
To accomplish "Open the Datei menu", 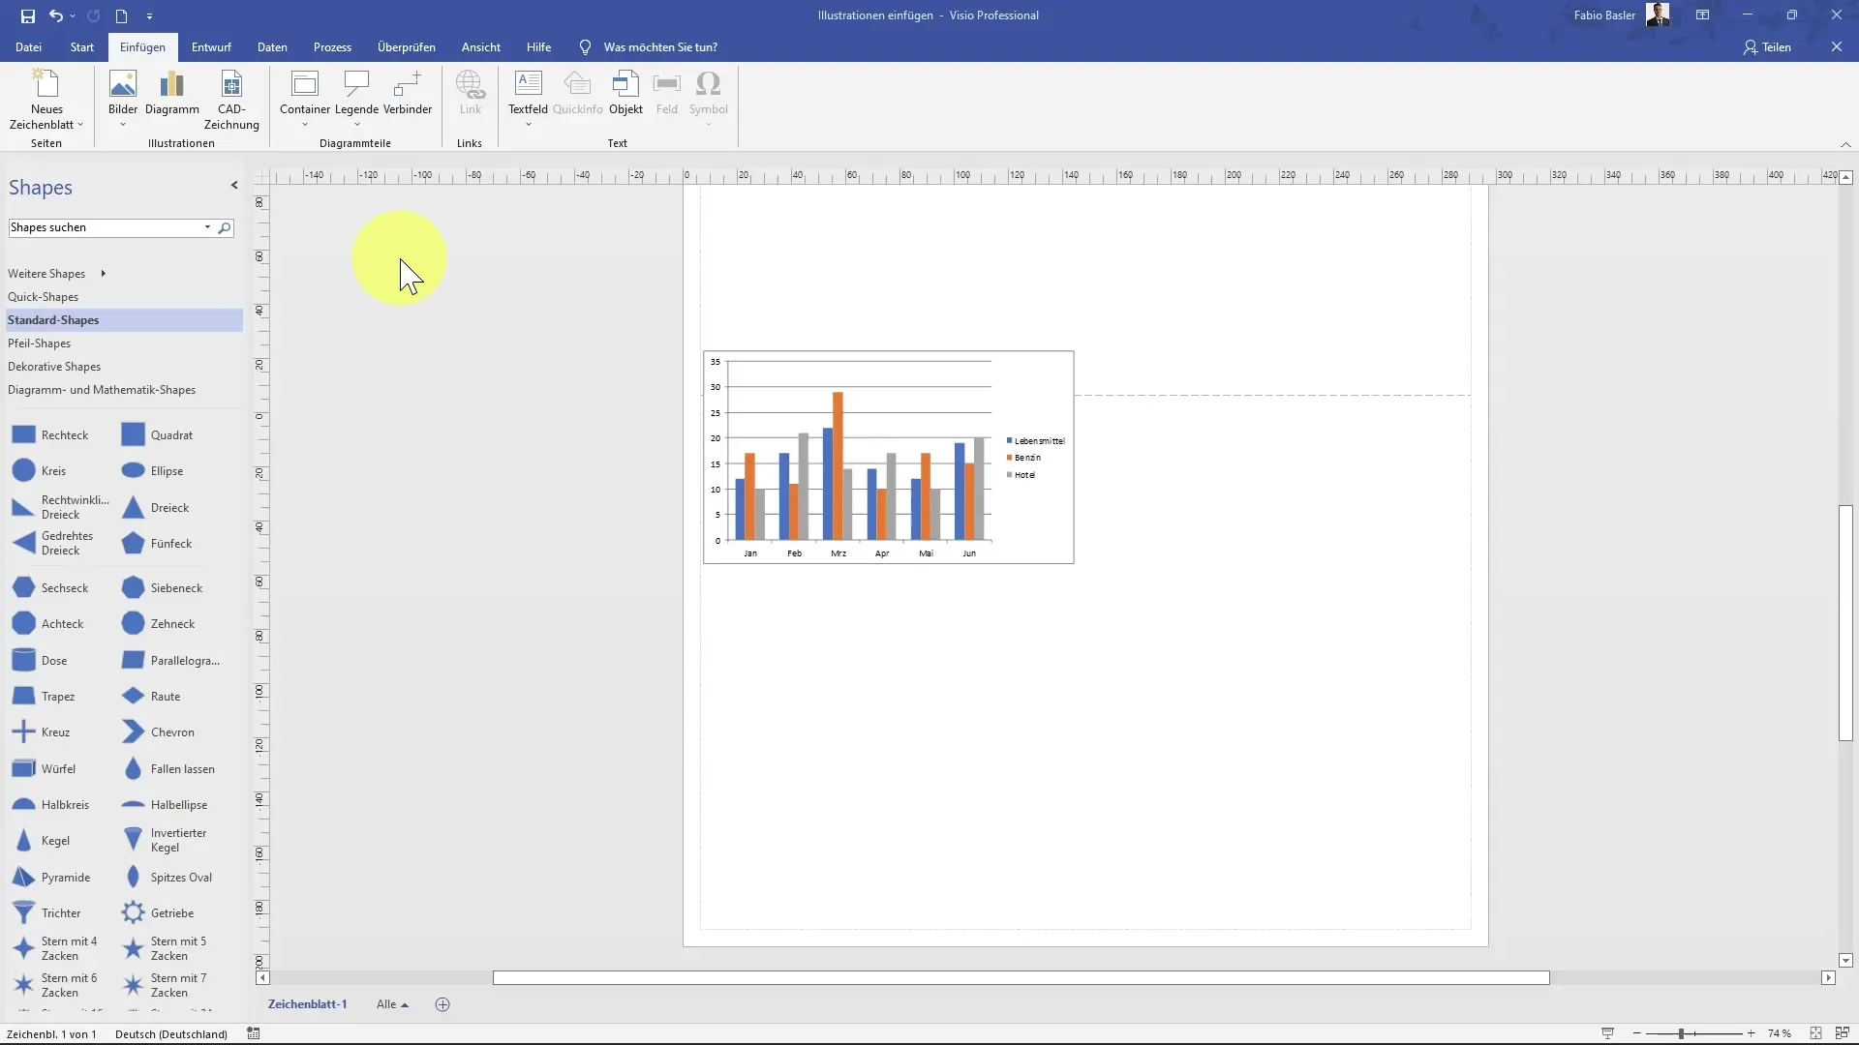I will click(x=28, y=46).
